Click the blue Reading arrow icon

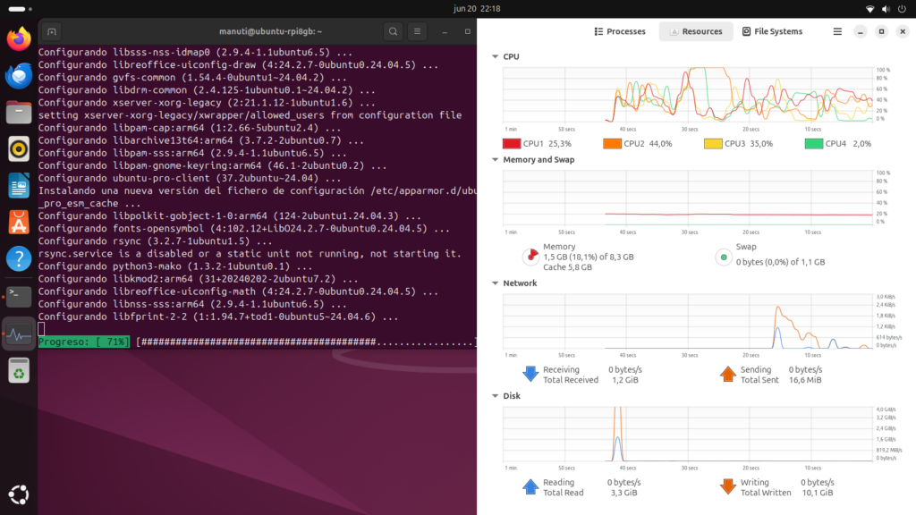530,486
